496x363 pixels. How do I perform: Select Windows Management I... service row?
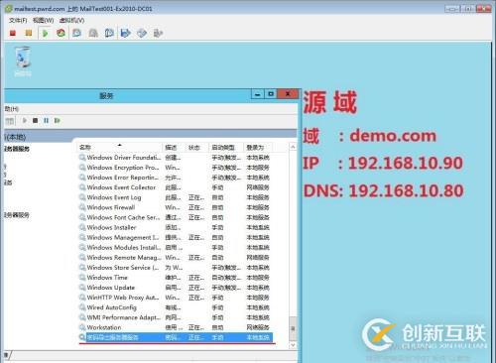click(x=175, y=237)
